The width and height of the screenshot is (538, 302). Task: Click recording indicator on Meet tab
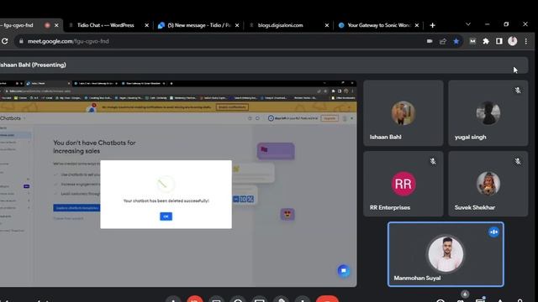(47, 25)
